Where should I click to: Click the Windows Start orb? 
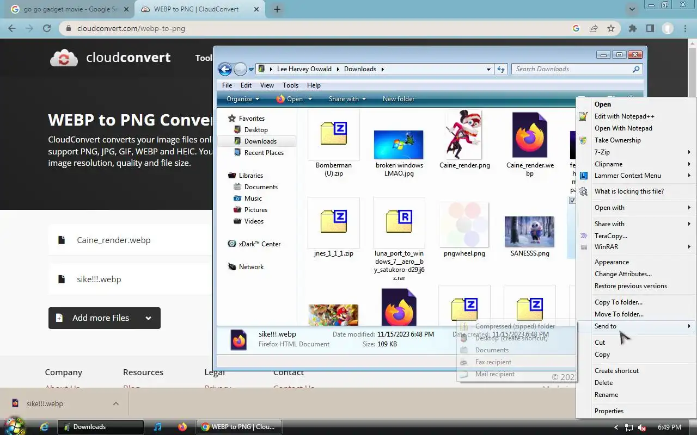[15, 426]
